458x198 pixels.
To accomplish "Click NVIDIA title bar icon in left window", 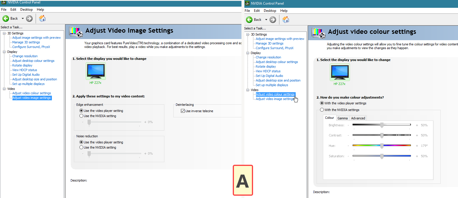I will click(4, 2).
